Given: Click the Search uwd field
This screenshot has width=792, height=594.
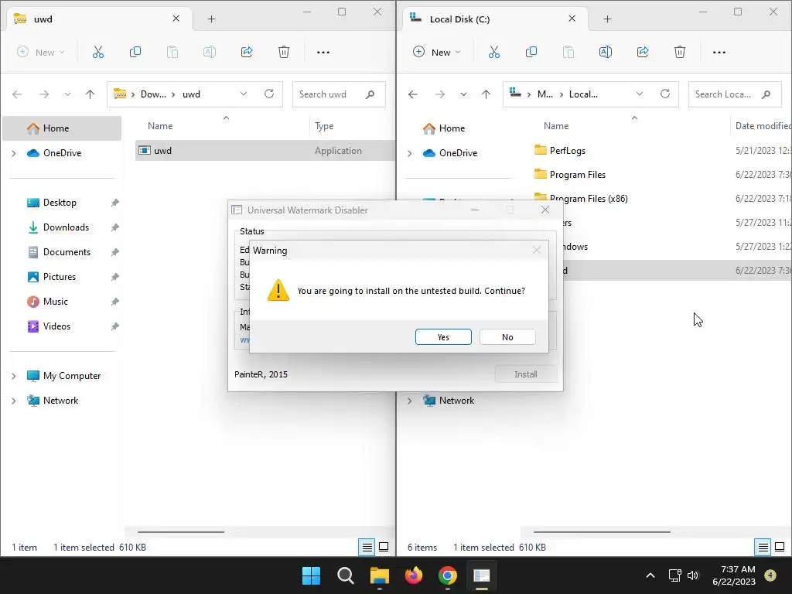Looking at the screenshot, I should (339, 94).
